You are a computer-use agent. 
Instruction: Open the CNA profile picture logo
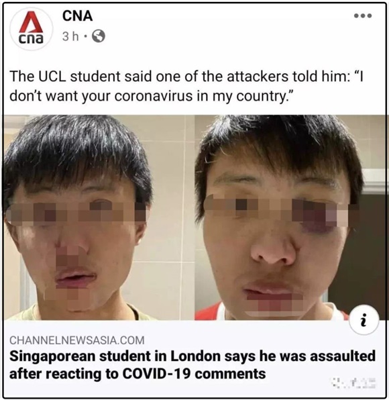coord(31,28)
